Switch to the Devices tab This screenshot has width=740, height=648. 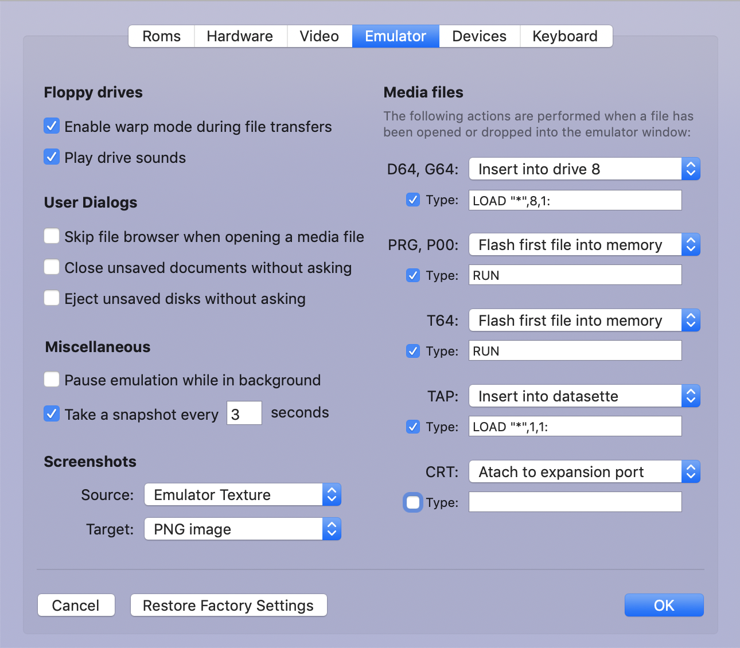tap(478, 36)
